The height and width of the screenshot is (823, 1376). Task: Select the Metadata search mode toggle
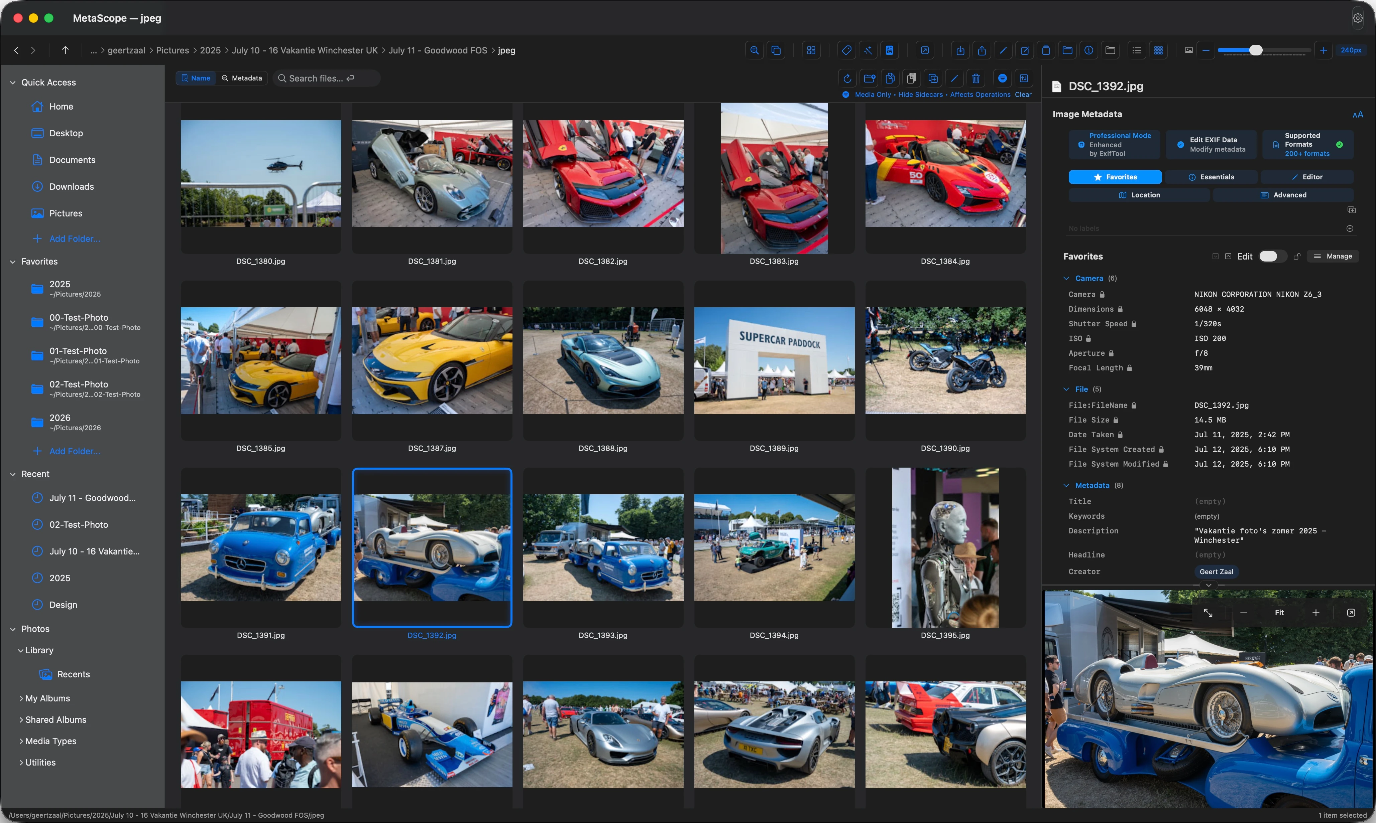[242, 78]
